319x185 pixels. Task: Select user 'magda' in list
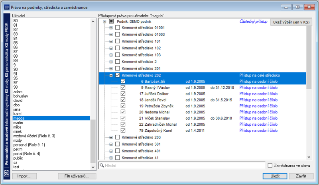tap(51, 118)
